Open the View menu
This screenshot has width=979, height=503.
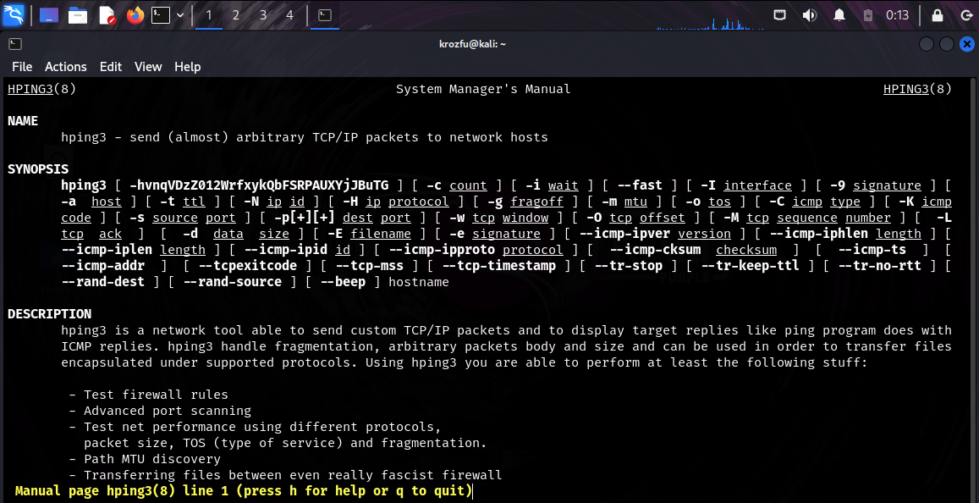tap(148, 66)
